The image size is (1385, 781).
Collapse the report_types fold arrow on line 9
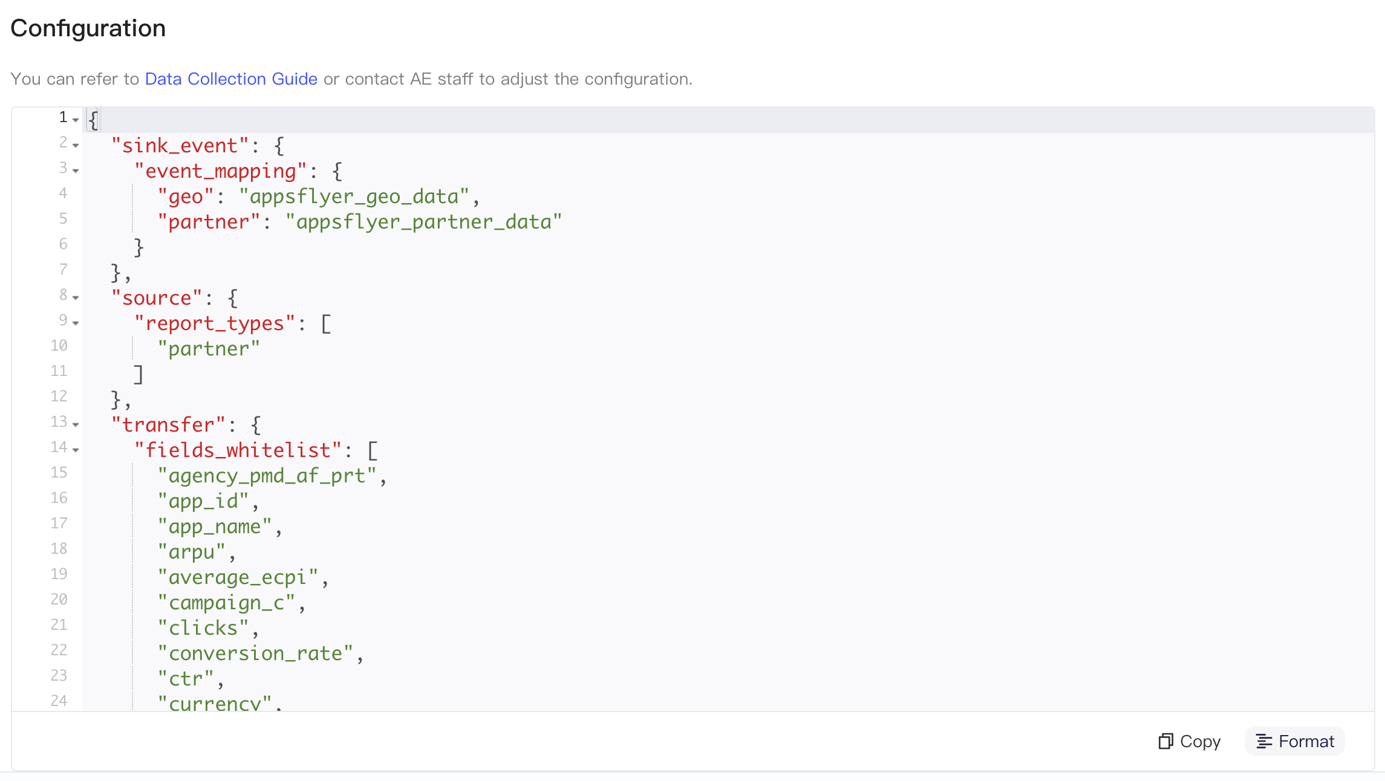(x=76, y=323)
